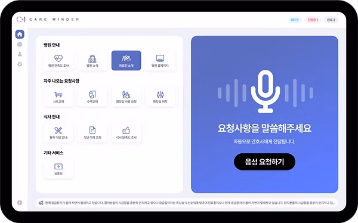Open the hospital satisfaction survey heart tile

[x=58, y=60]
